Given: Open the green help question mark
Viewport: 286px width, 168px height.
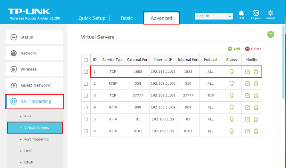Looking at the screenshot, I should click(271, 34).
